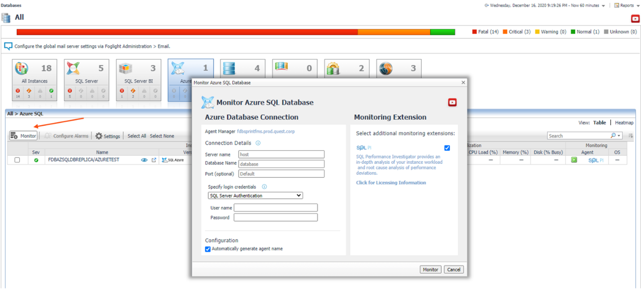
Task: Focus the Port (optional) field
Action: [281, 174]
